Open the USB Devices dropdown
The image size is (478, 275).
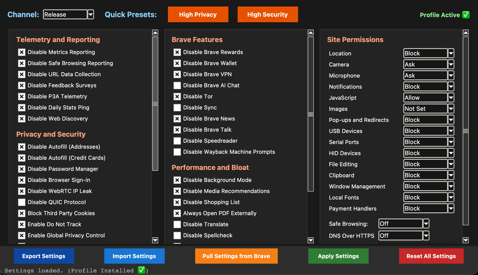(429, 131)
